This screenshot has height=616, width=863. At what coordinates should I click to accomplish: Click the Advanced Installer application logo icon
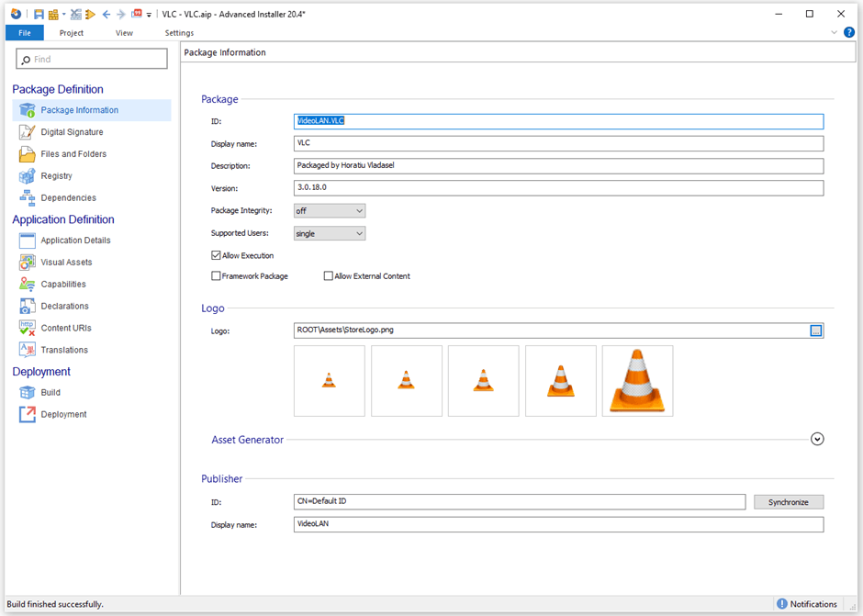point(17,15)
